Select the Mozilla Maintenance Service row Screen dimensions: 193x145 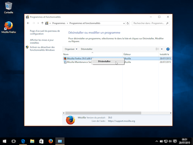118,62
